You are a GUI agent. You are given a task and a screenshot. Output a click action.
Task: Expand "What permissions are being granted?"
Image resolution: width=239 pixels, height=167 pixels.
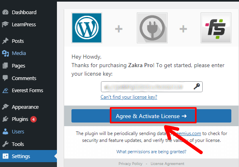coord(151,152)
